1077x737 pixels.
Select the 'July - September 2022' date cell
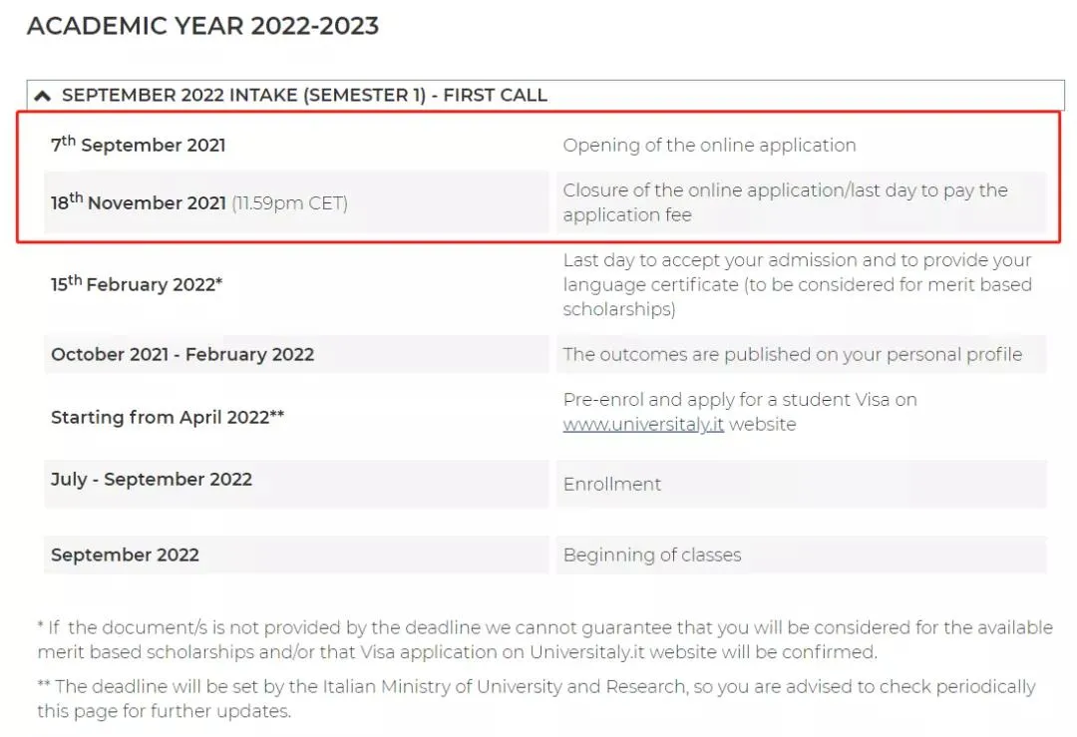click(x=152, y=480)
